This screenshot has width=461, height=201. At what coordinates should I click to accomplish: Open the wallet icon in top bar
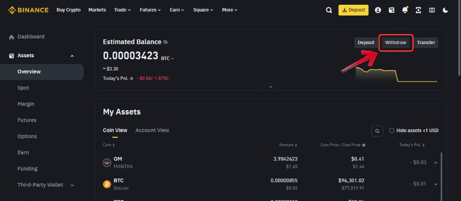point(391,10)
